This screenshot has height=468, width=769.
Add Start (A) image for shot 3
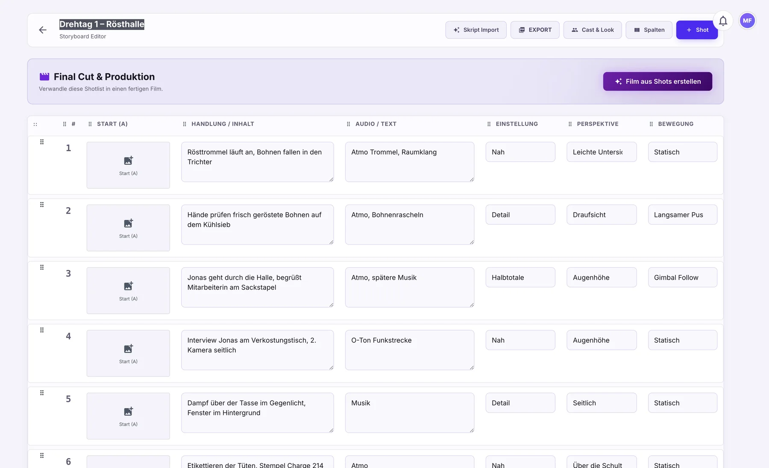coord(128,291)
